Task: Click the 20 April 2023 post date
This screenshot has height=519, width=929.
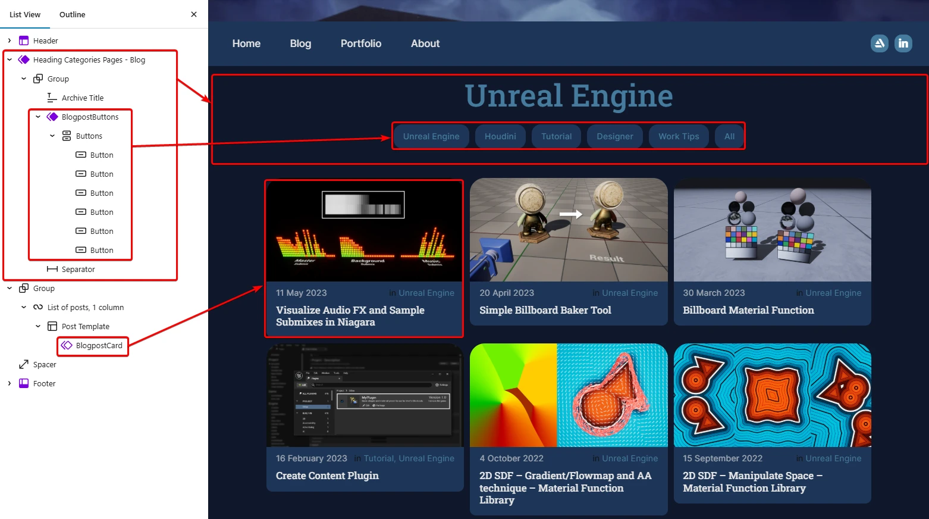Action: [x=507, y=293]
